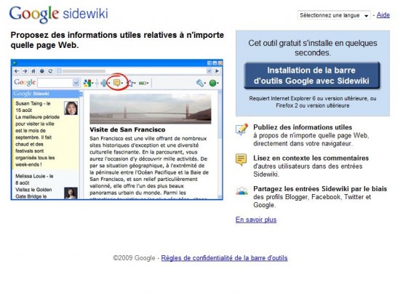Screen dimensions: 400x293
Task: Click the illustrated page vertical scrollbar
Action: [x=220, y=145]
